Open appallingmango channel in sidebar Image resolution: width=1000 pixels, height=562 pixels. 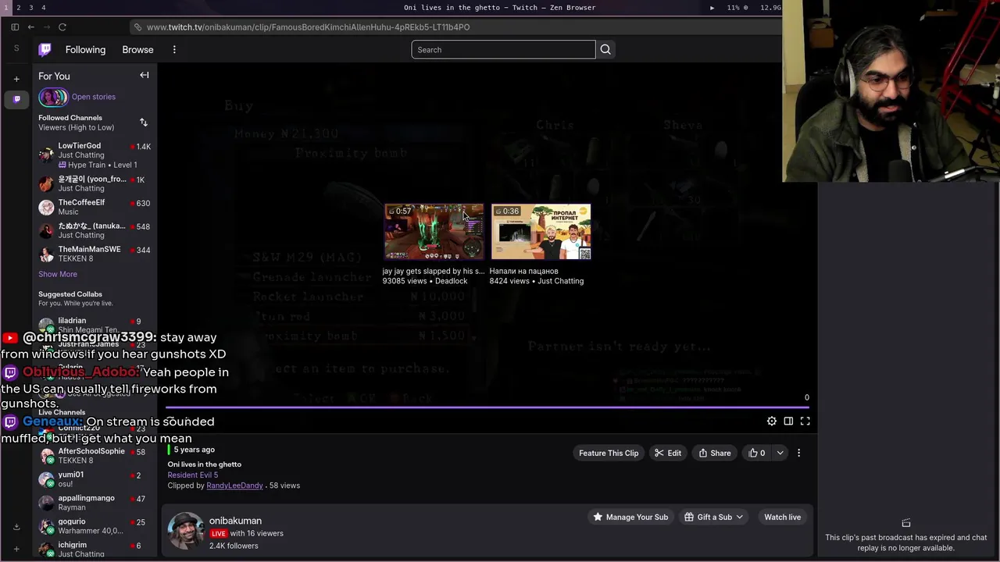(95, 503)
